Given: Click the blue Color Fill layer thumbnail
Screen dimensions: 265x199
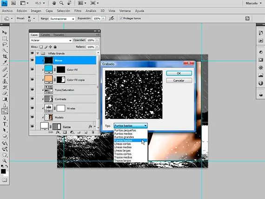Looking at the screenshot, I should pos(48,69).
